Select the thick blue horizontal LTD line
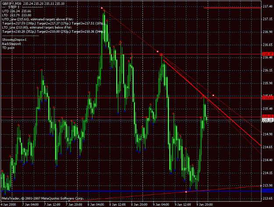The width and height of the screenshot is (274, 207). point(131,191)
